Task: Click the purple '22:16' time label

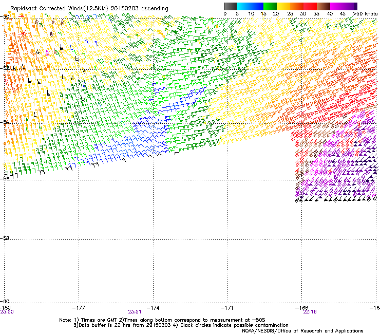Action: (310, 312)
